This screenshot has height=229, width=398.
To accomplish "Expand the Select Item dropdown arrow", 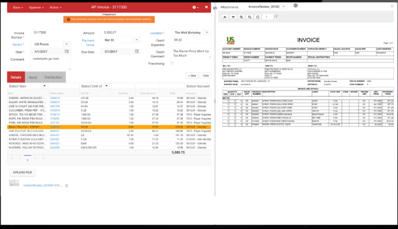I will (x=44, y=86).
